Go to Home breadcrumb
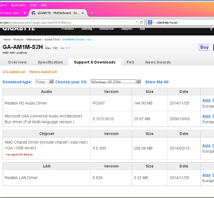 click(7, 40)
